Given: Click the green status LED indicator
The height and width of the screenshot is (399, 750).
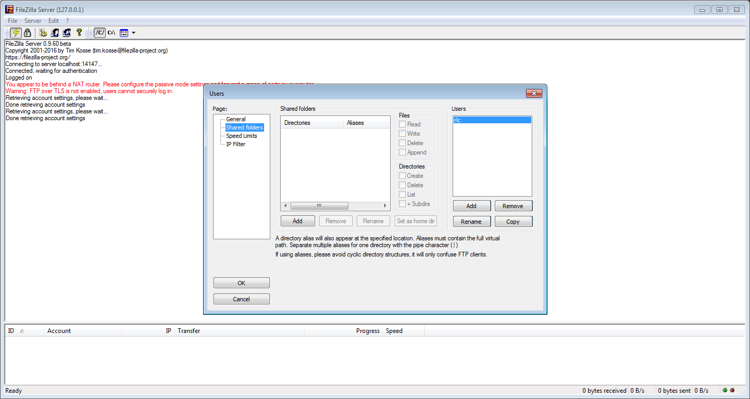Looking at the screenshot, I should click(725, 390).
